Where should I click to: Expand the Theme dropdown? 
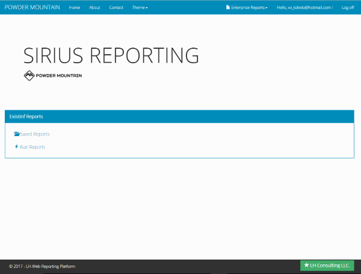(140, 8)
